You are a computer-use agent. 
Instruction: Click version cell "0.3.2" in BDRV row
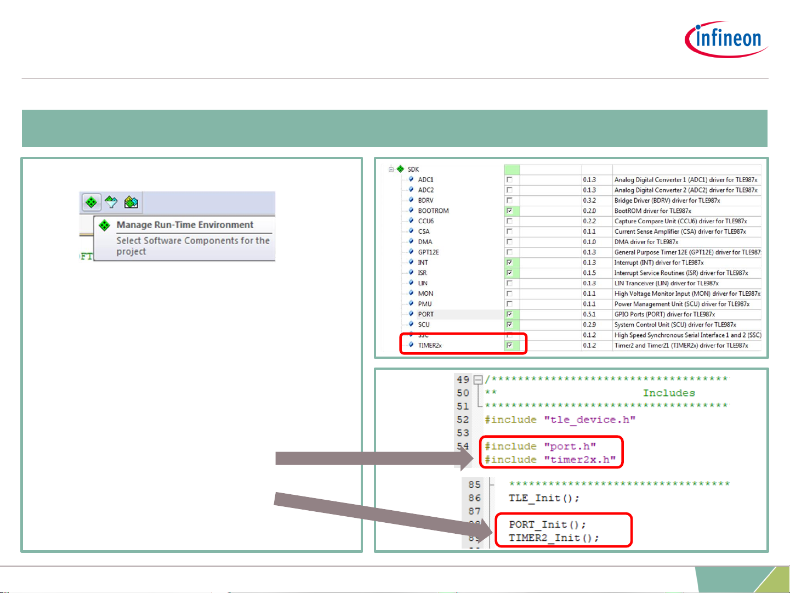coord(589,200)
